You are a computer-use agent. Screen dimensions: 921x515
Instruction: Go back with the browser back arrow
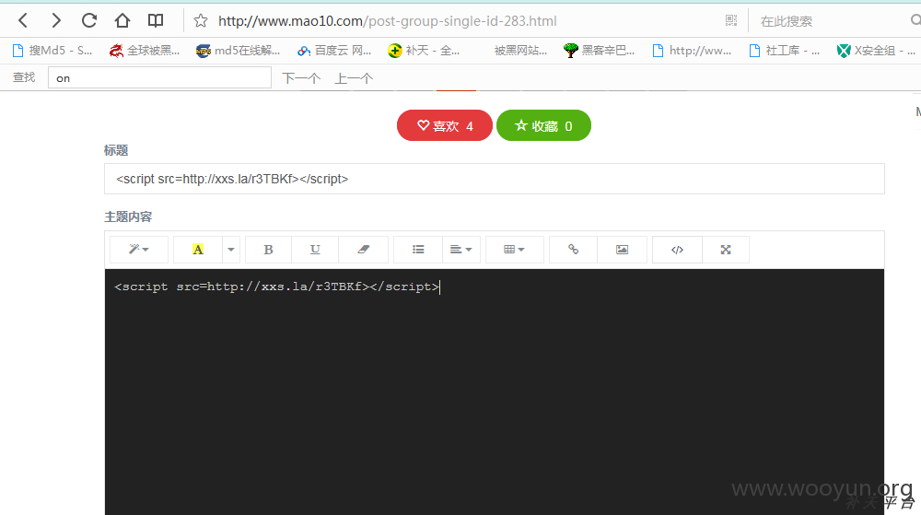pyautogui.click(x=23, y=21)
